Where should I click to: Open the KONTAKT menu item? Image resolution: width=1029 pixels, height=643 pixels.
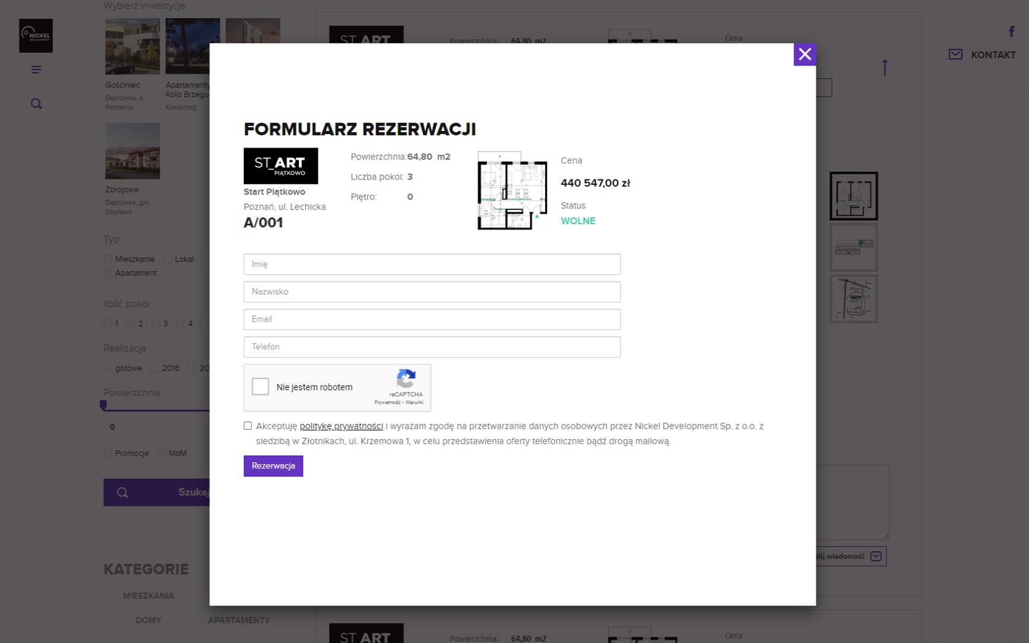tap(993, 55)
